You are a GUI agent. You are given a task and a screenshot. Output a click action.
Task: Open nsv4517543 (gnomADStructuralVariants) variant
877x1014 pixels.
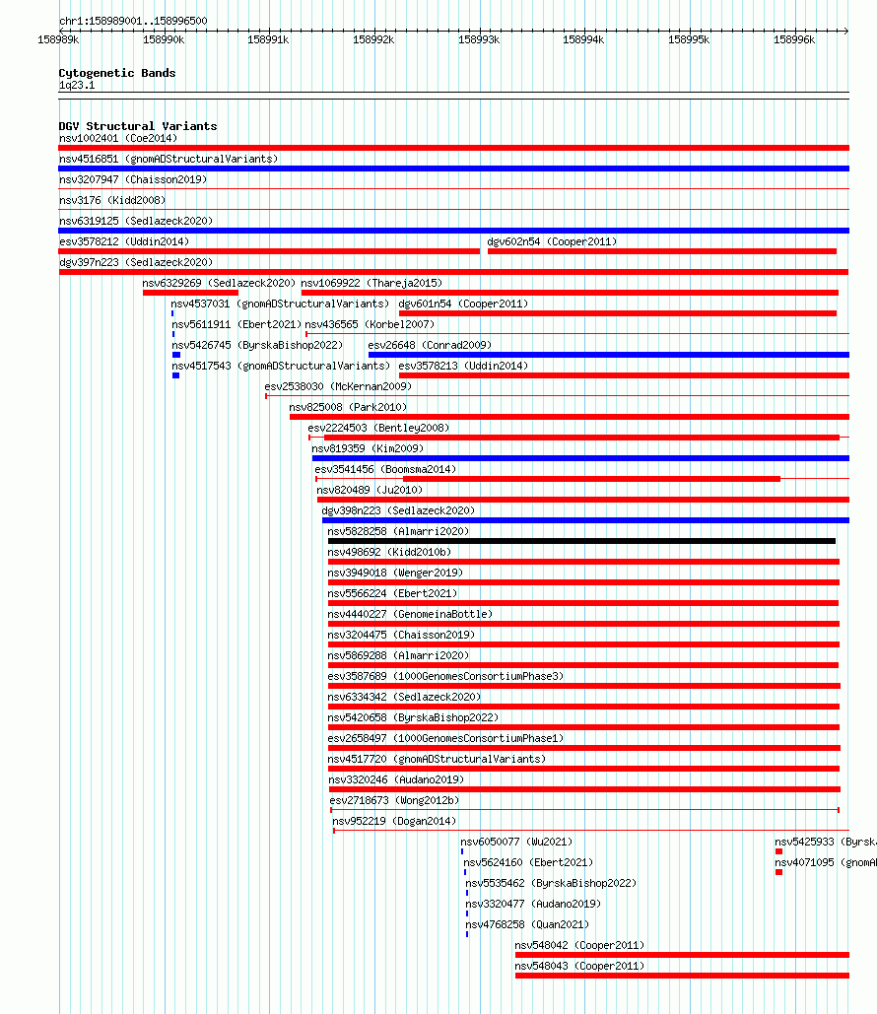tap(281, 366)
